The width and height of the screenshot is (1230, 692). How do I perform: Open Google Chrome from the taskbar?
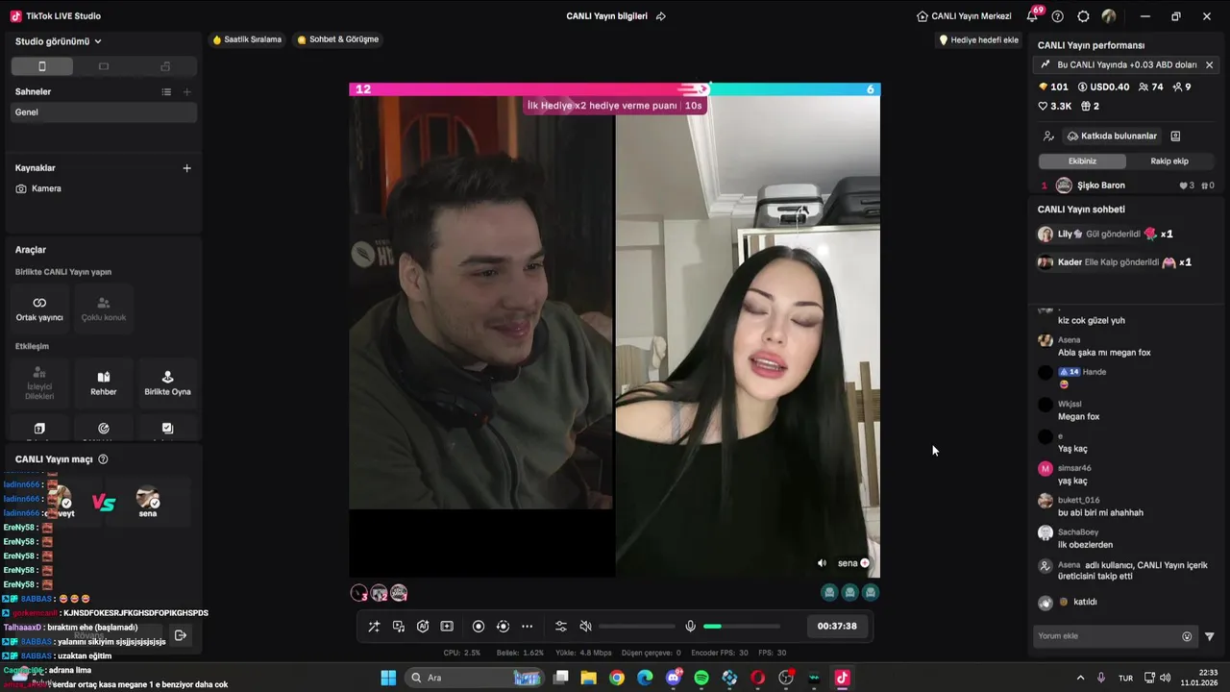coord(617,678)
